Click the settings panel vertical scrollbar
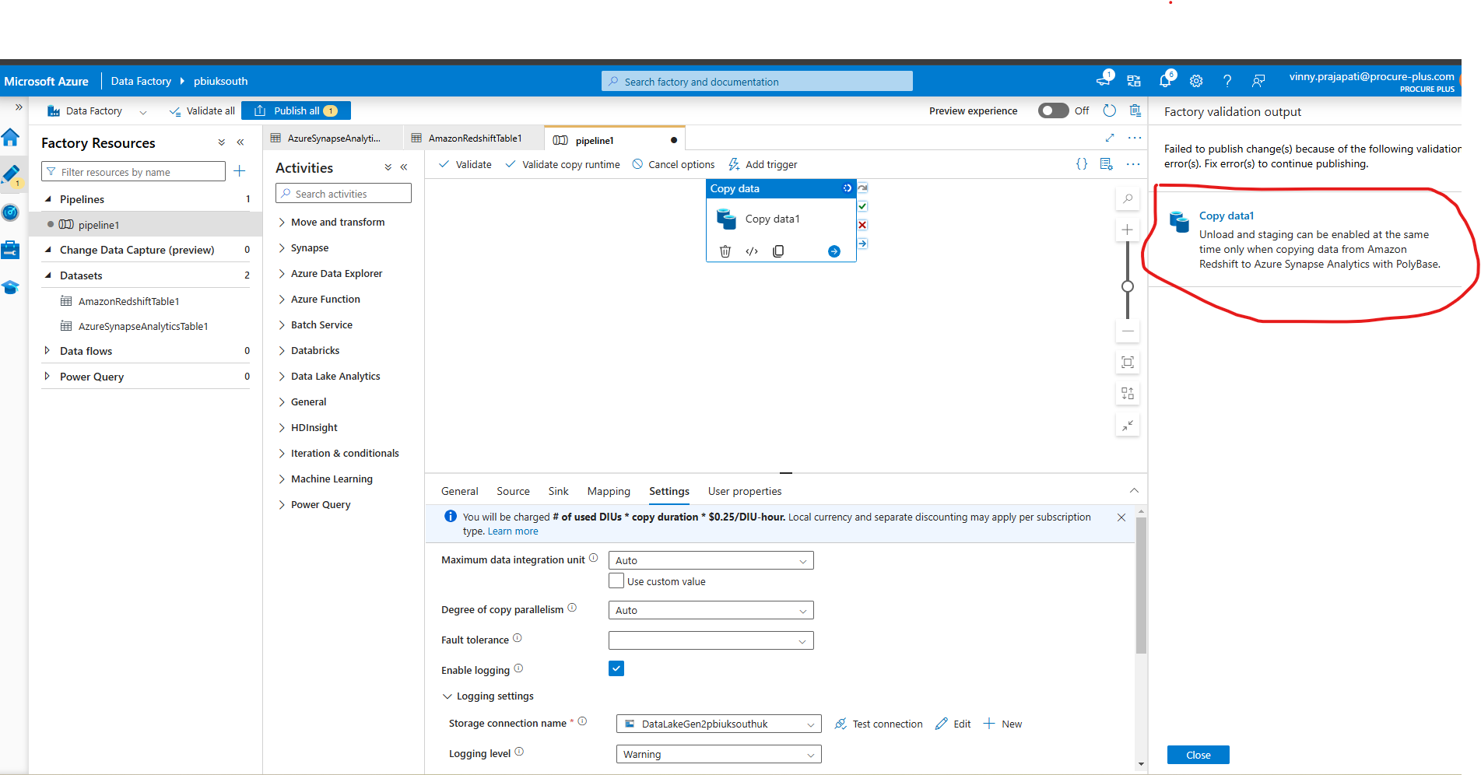Viewport: 1481px width, 775px height. coord(1141,585)
